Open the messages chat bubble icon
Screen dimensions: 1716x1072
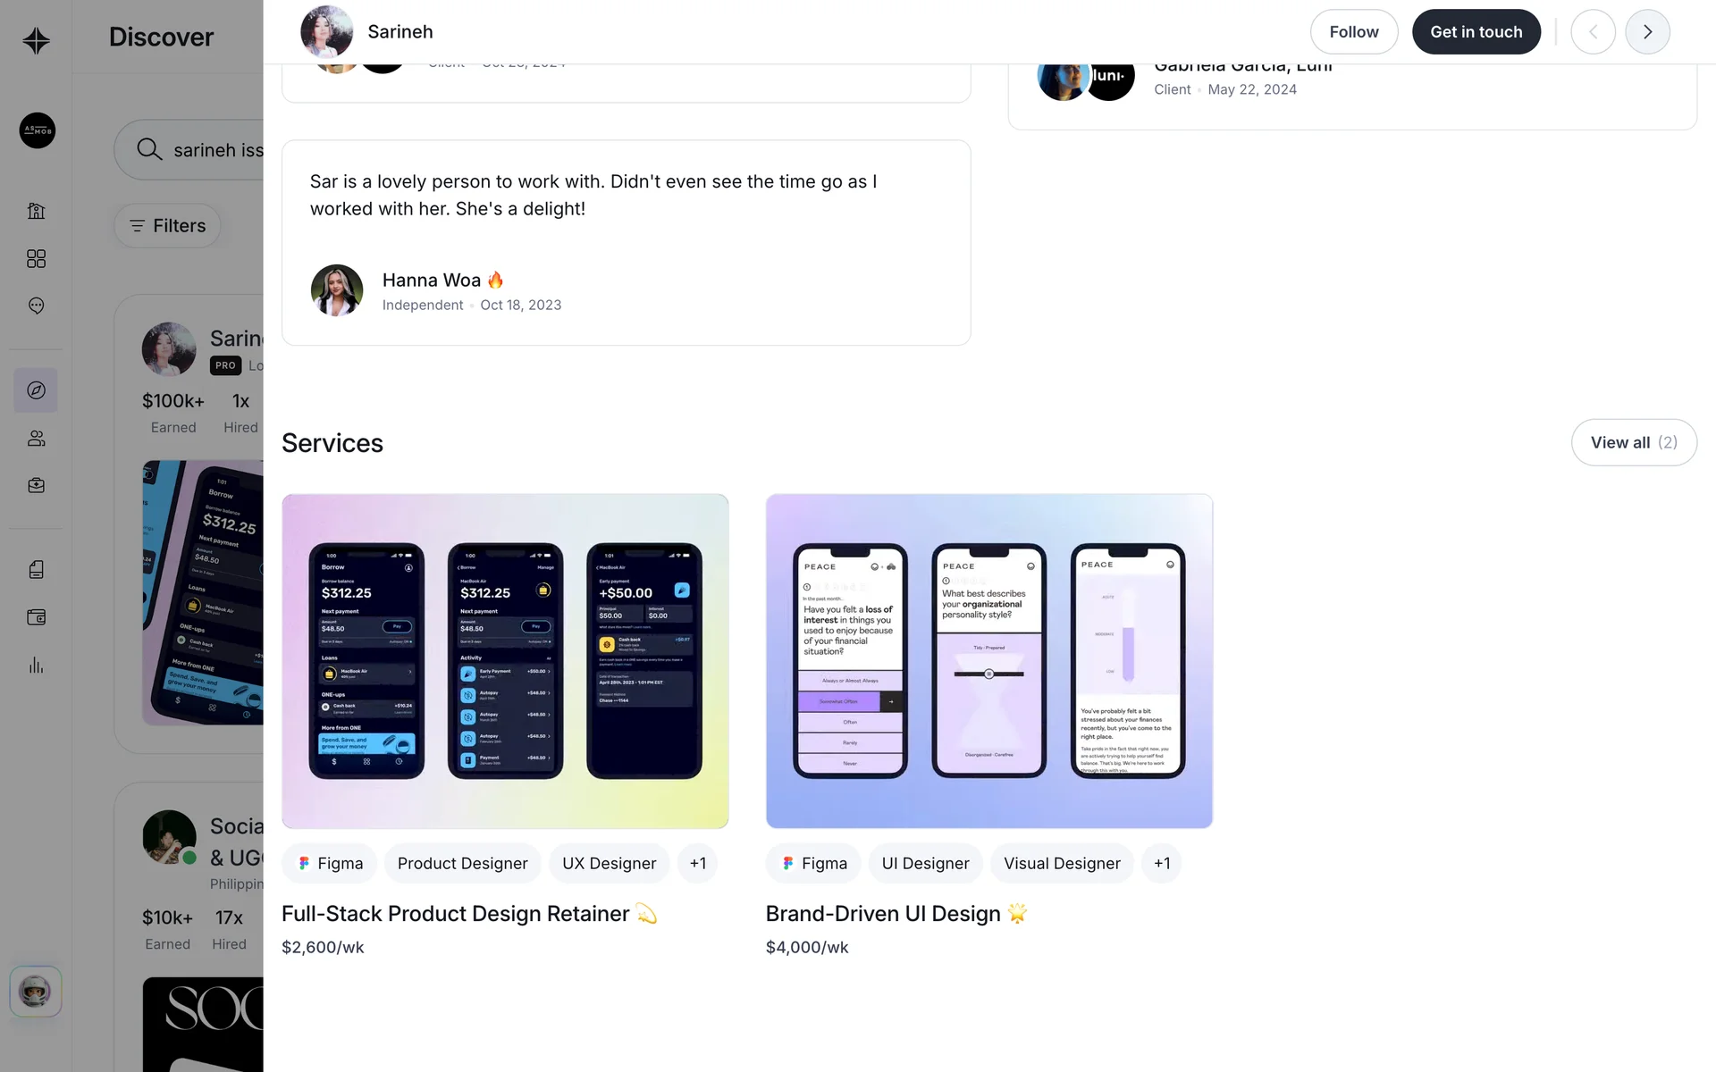pos(36,306)
